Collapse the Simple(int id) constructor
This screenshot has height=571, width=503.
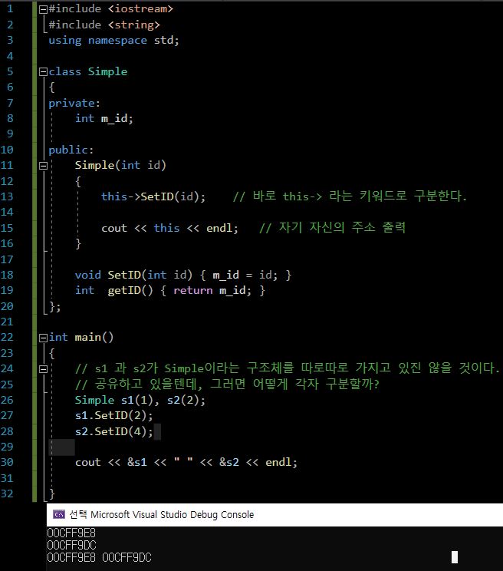43,166
